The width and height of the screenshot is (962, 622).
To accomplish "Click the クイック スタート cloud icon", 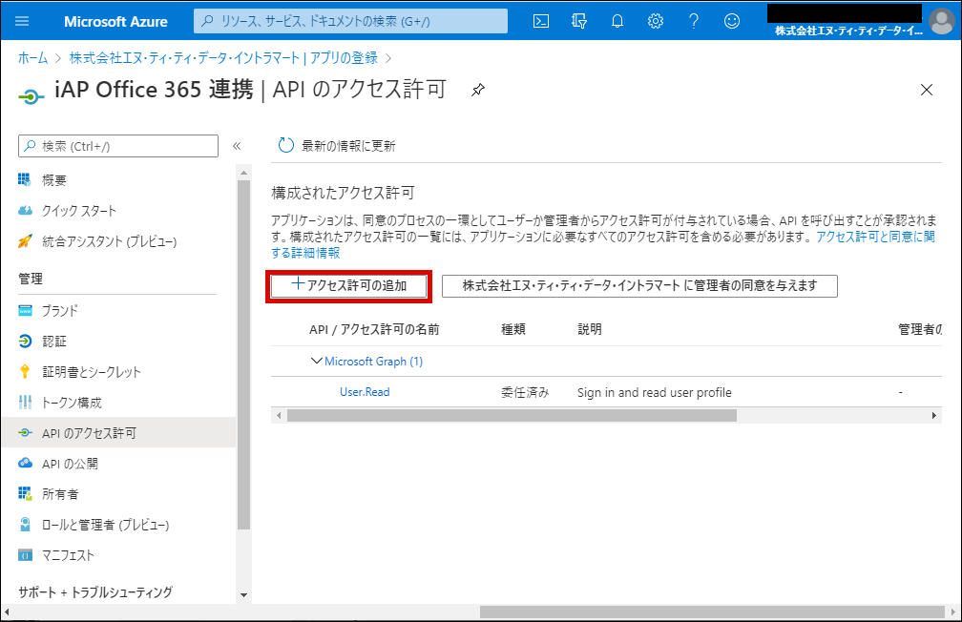I will [x=25, y=211].
